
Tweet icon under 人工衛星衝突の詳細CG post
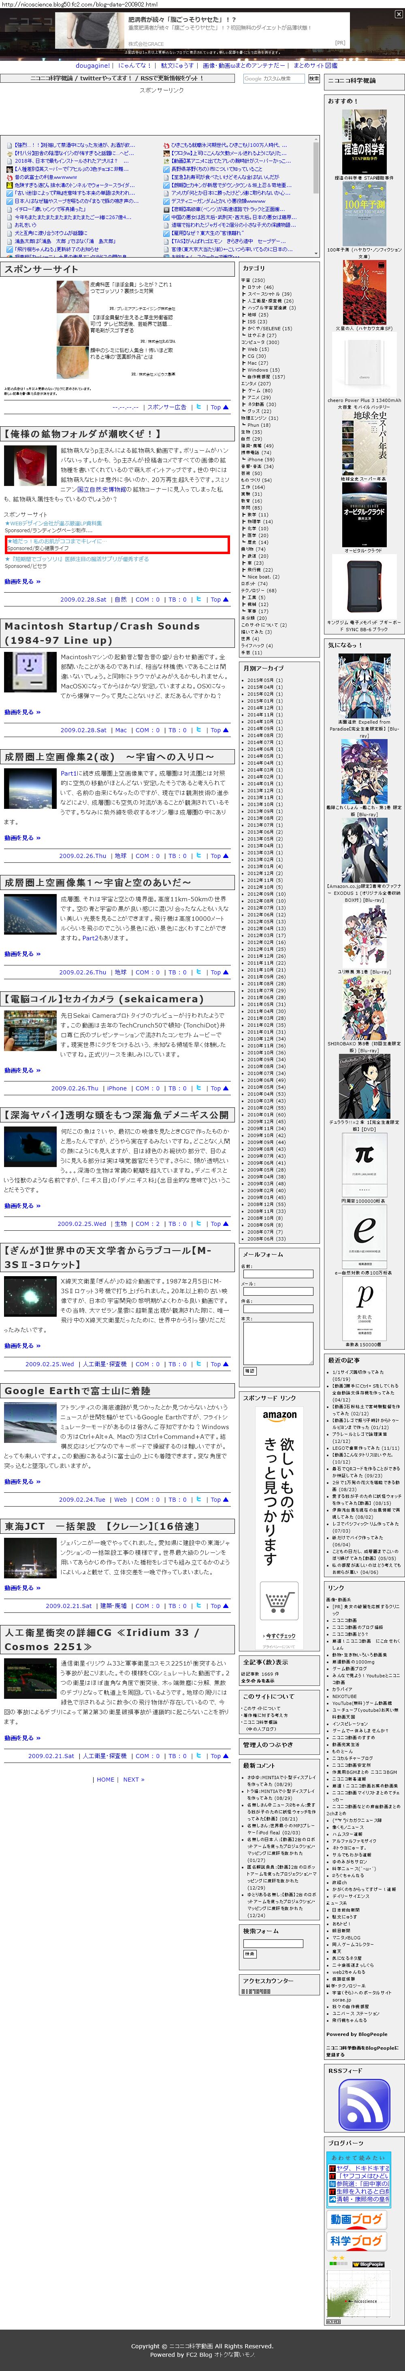pyautogui.click(x=198, y=1755)
